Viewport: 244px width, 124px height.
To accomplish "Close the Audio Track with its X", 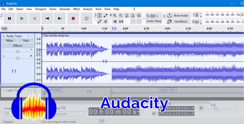I will point(4,36).
